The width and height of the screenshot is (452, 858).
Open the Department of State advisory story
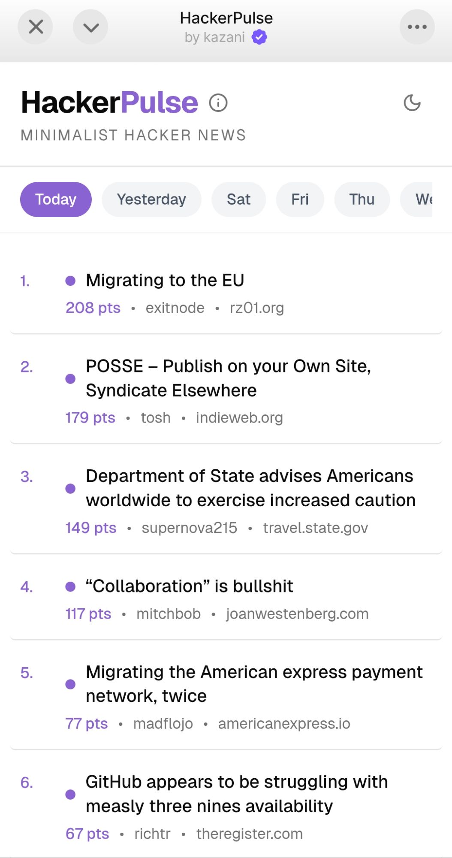coord(250,488)
